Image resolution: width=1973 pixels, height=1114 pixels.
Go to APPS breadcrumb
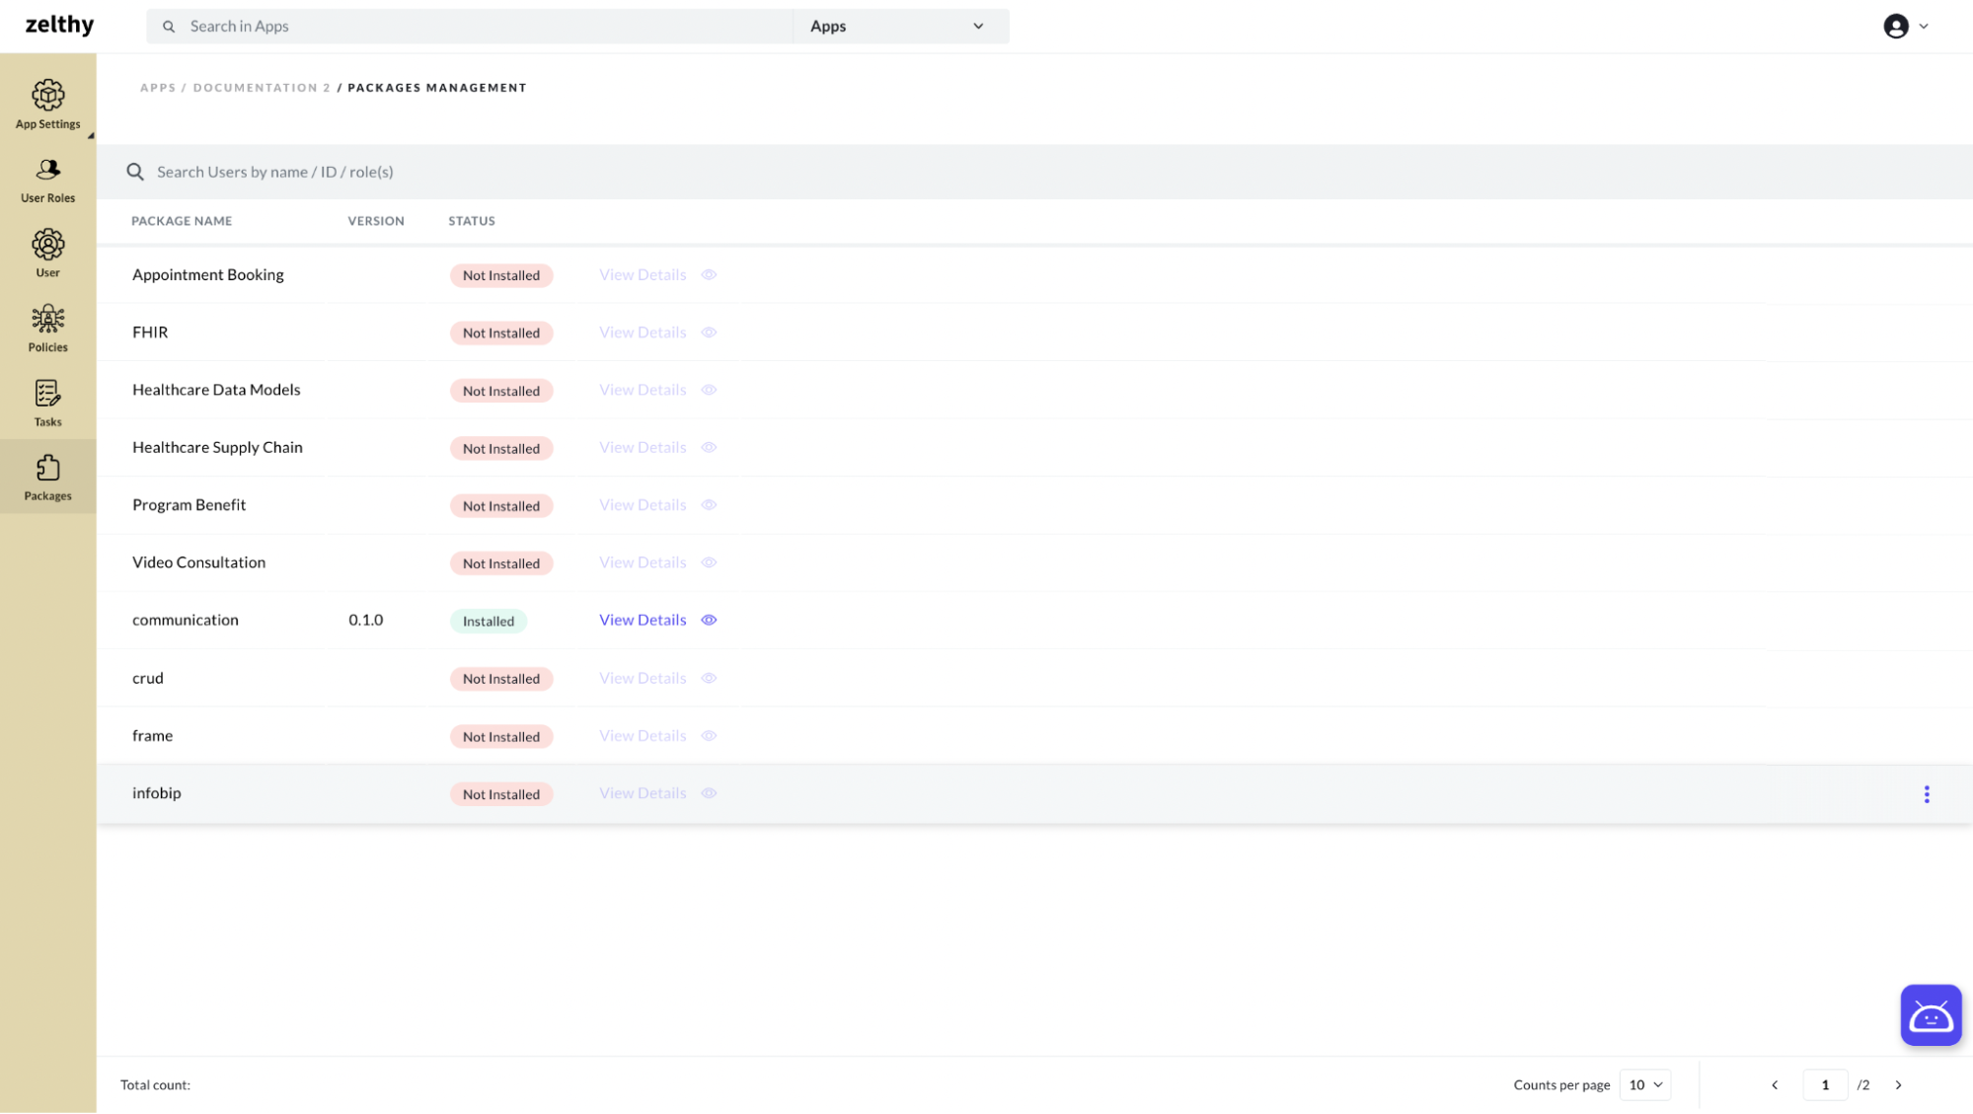[x=158, y=88]
